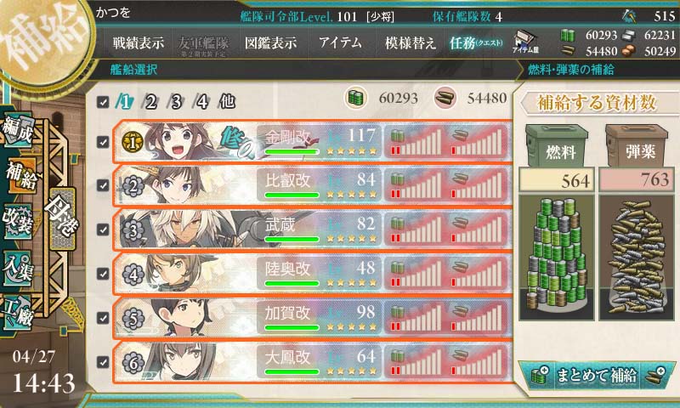The height and width of the screenshot is (408, 680).
Task: Uncheck the 金剛改 ship checkbox
Action: tap(103, 142)
